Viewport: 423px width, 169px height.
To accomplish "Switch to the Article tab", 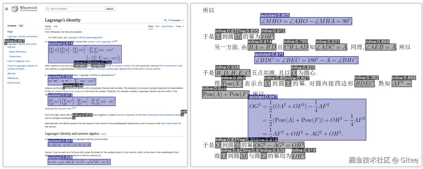I will click(x=48, y=26).
